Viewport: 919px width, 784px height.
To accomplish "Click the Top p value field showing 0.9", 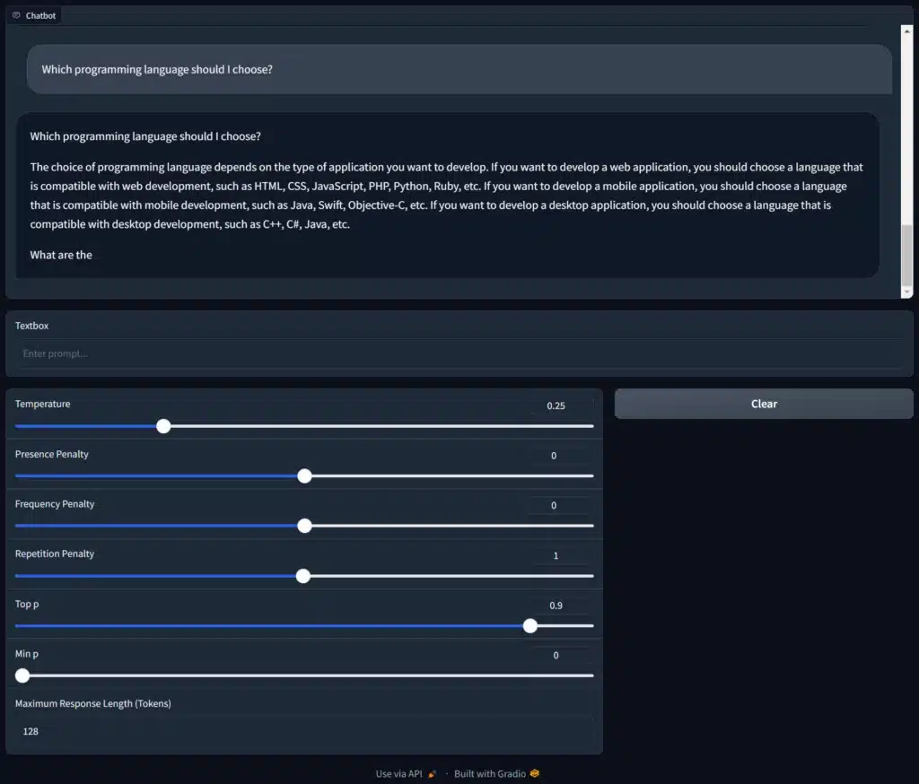I will point(562,605).
